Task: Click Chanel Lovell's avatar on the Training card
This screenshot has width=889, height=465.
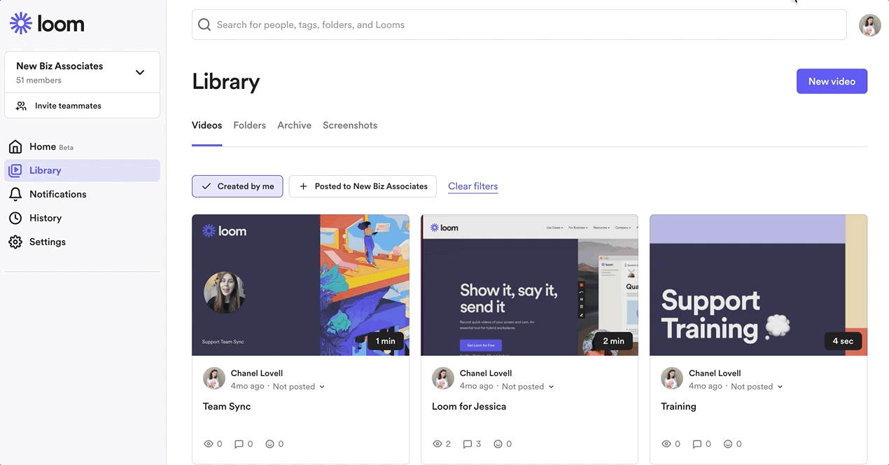Action: pyautogui.click(x=672, y=378)
